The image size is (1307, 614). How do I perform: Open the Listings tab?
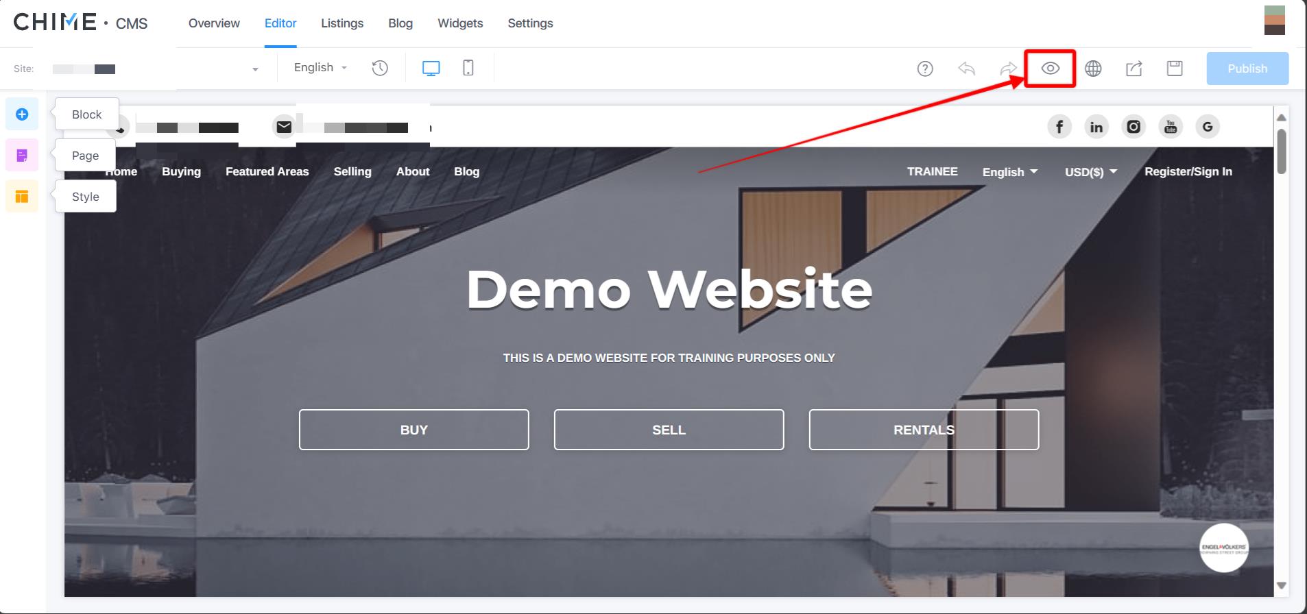[x=342, y=23]
